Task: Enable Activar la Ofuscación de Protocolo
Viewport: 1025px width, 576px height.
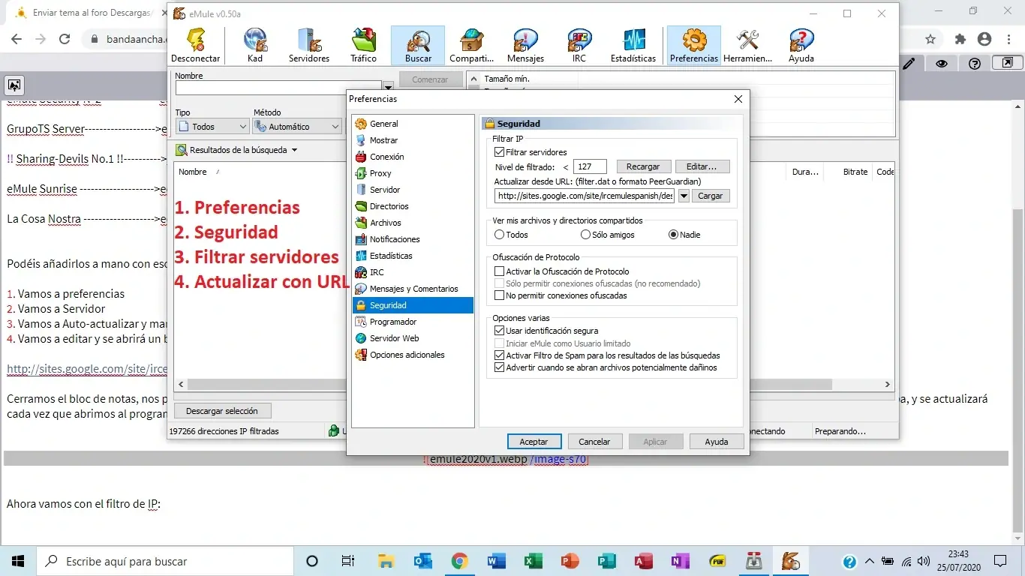Action: [x=500, y=271]
